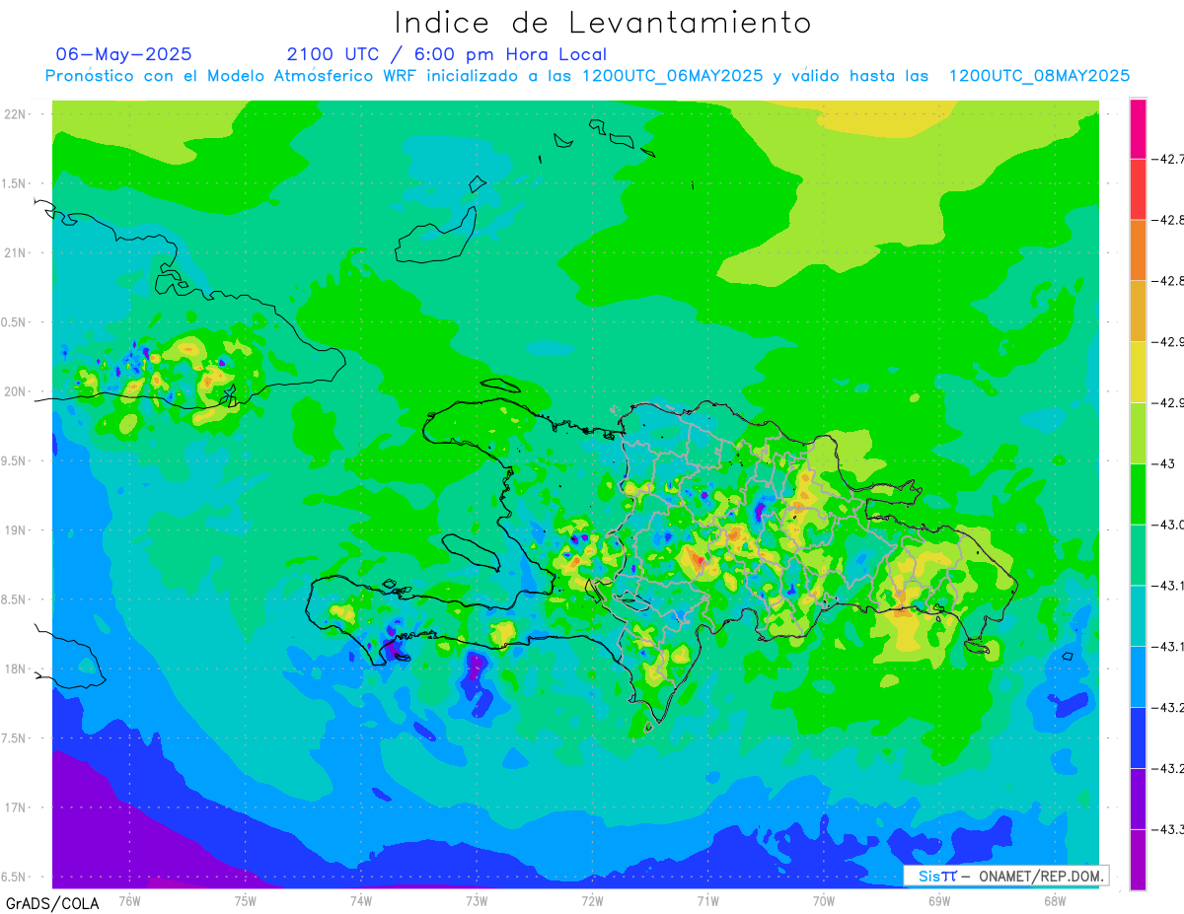Click '2100 UTC / 6:00 pm Hora Local'
This screenshot has height=914, width=1184.
(x=447, y=54)
